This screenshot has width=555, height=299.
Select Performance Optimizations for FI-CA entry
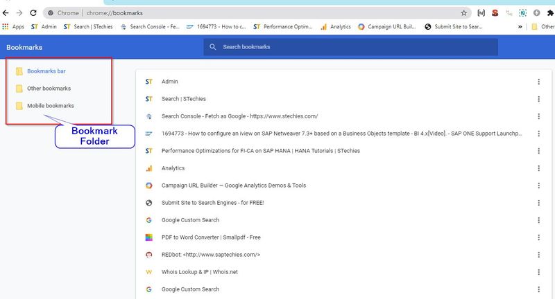point(343,151)
